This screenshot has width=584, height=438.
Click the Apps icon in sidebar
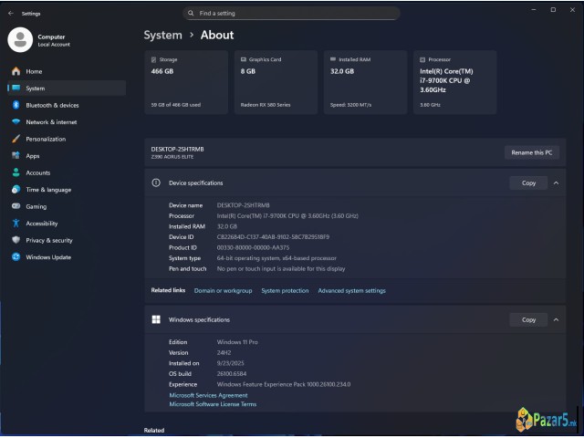[x=16, y=156]
